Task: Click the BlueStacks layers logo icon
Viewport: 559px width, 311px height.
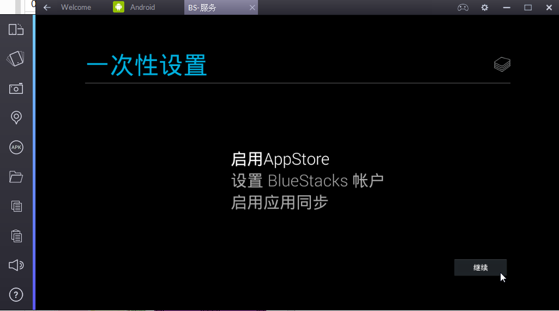Action: click(502, 64)
